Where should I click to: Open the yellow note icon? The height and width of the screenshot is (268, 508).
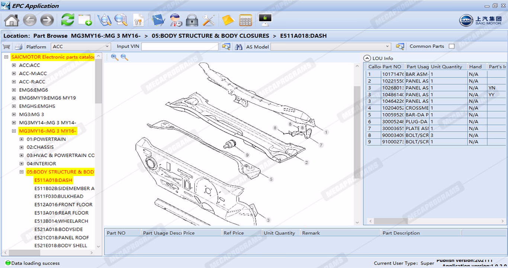228,20
